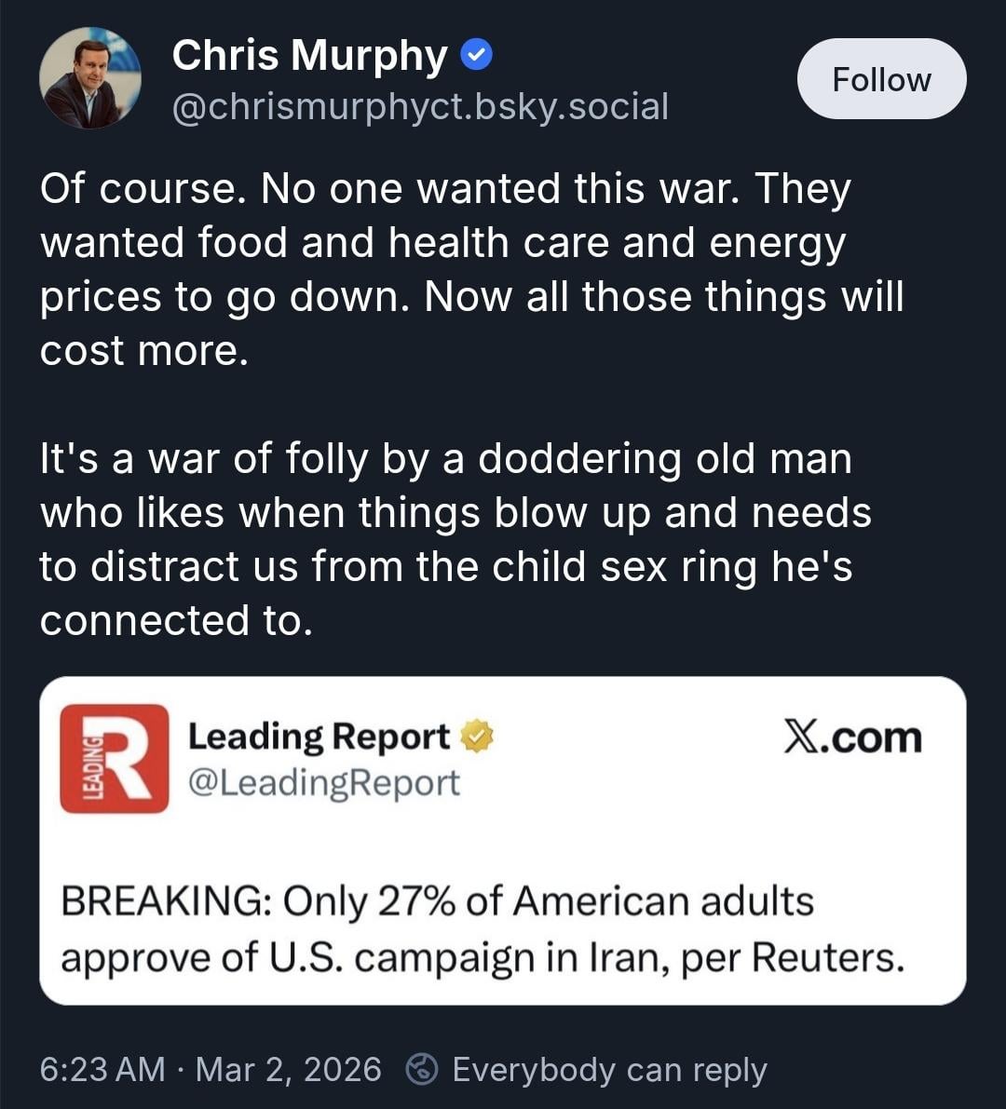Click the globe reply-settings icon
The image size is (1006, 1109).
click(x=424, y=1069)
